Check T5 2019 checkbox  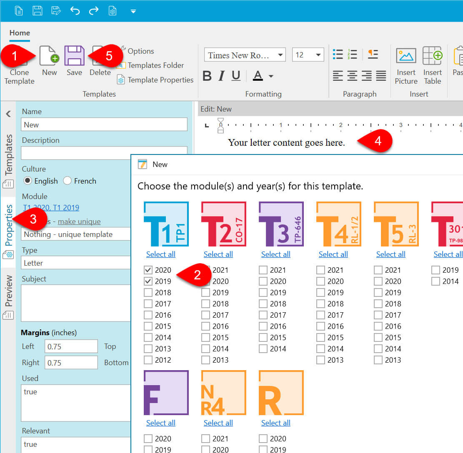(378, 292)
